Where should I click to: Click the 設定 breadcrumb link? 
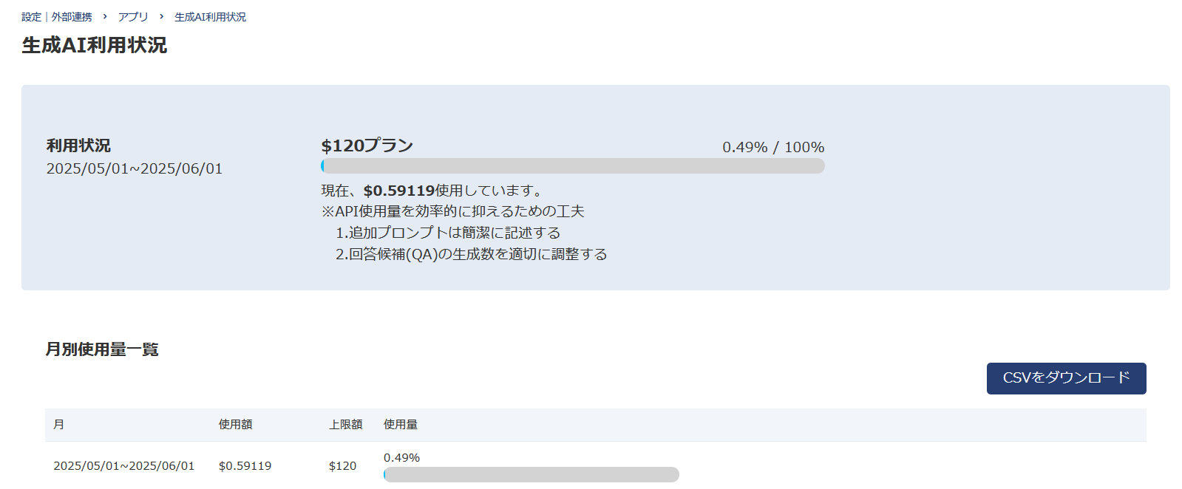31,17
